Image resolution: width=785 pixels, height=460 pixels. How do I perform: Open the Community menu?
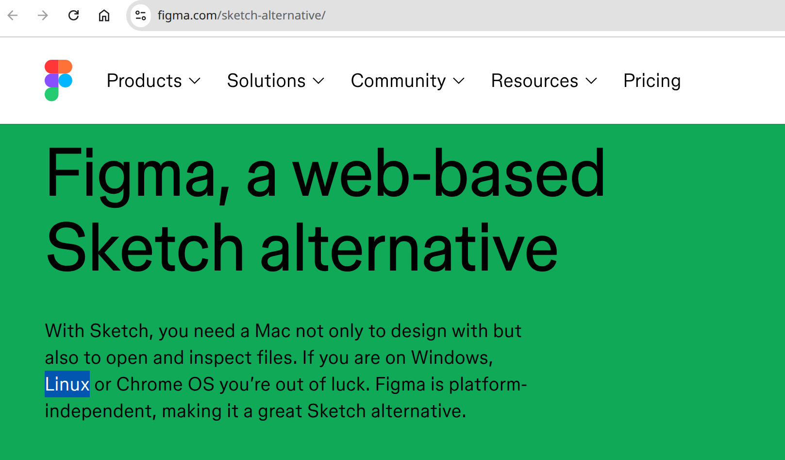click(408, 81)
